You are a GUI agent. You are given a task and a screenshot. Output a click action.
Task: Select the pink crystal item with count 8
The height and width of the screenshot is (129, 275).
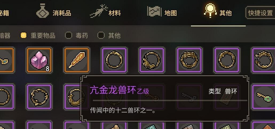39,60
